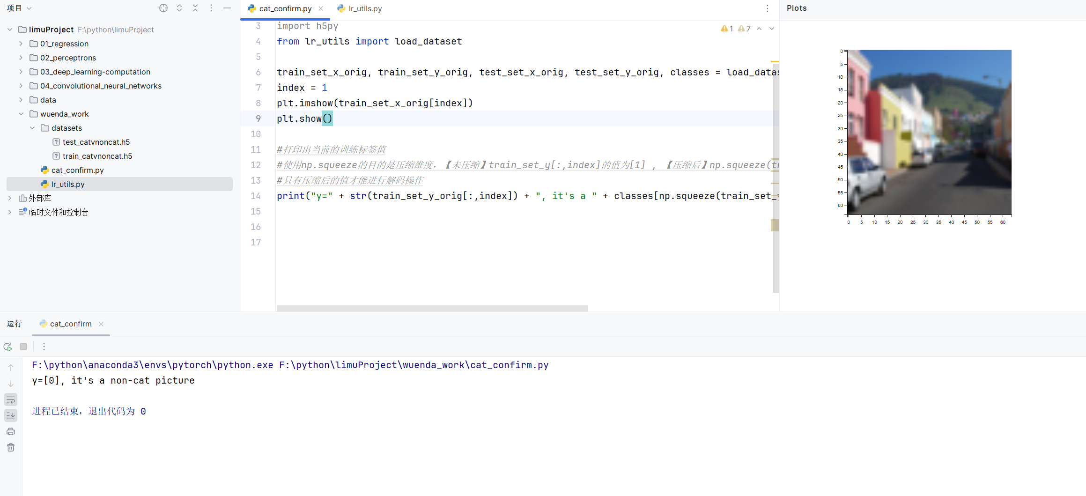Select lr_utils.py in project tree
1086x496 pixels.
pyautogui.click(x=68, y=184)
